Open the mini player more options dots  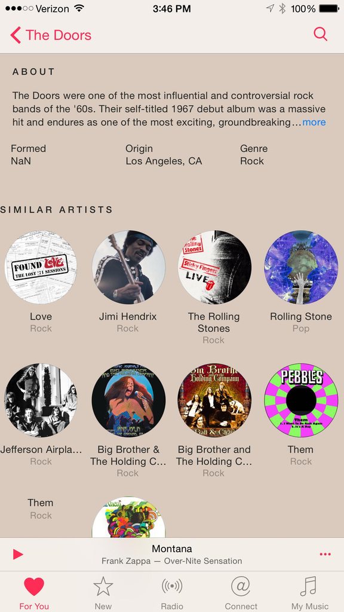(325, 554)
